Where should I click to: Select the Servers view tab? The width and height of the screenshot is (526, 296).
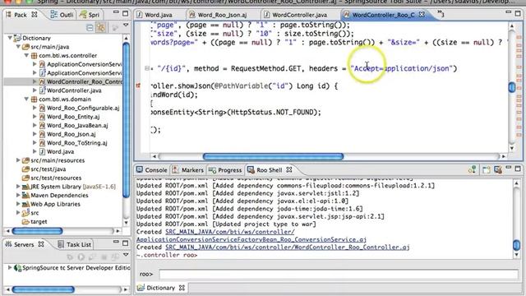point(24,244)
